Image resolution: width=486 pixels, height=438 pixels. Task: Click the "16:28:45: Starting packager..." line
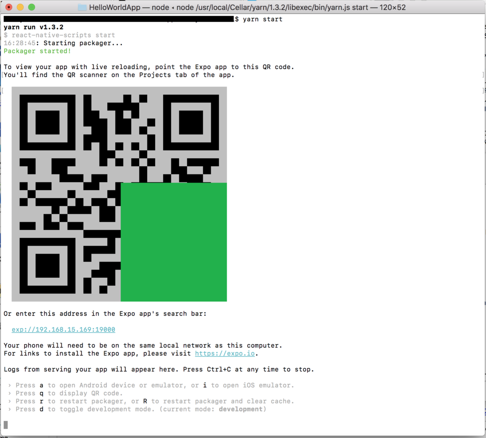coord(63,43)
